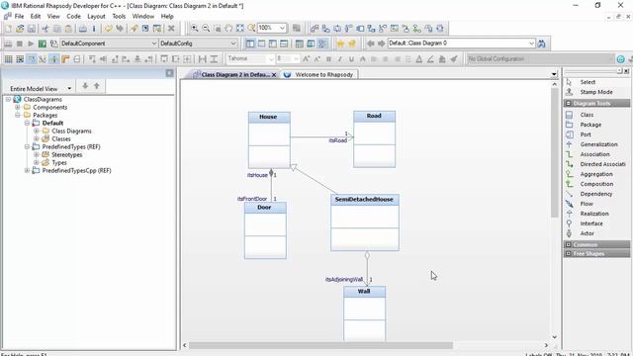Click the diagram horizontal scrollbar

[x=320, y=345]
